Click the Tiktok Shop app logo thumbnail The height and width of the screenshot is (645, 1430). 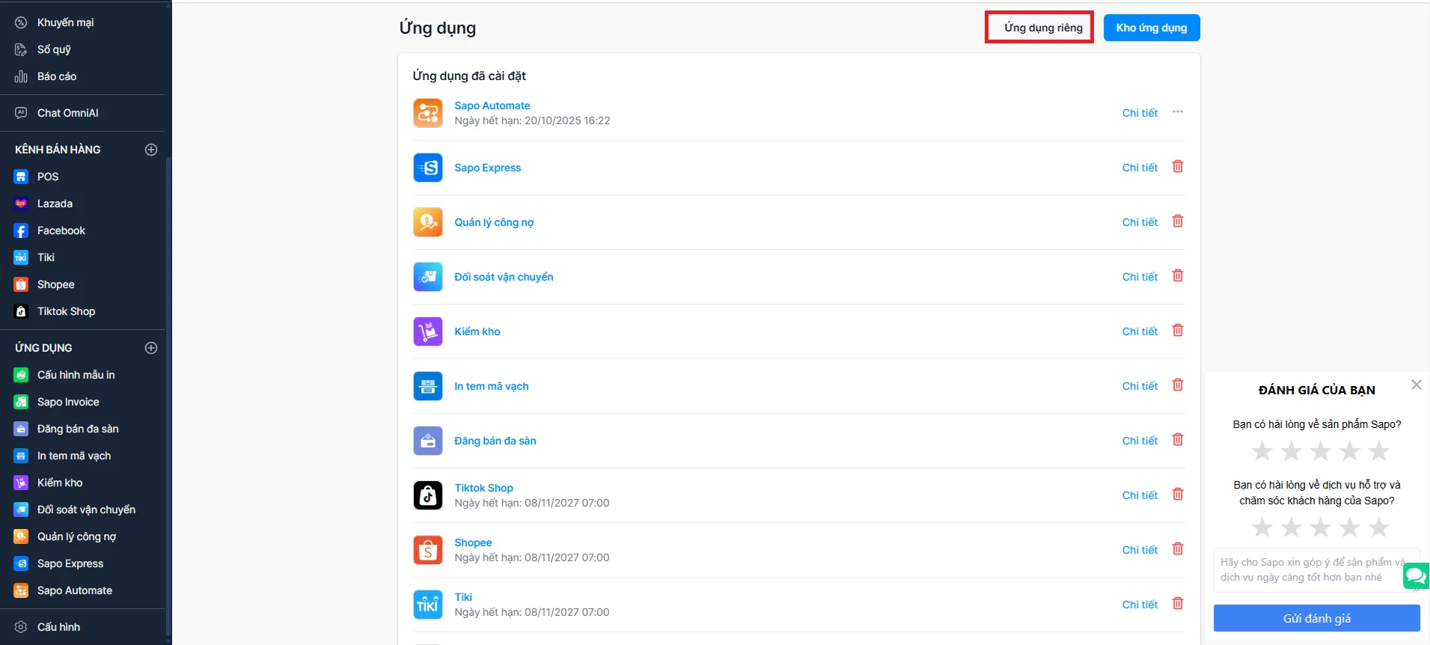click(428, 495)
